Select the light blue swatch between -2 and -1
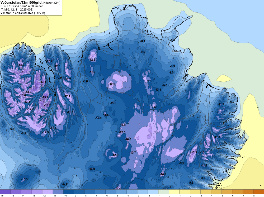The width and height of the screenshot is (264, 197). click(x=153, y=192)
